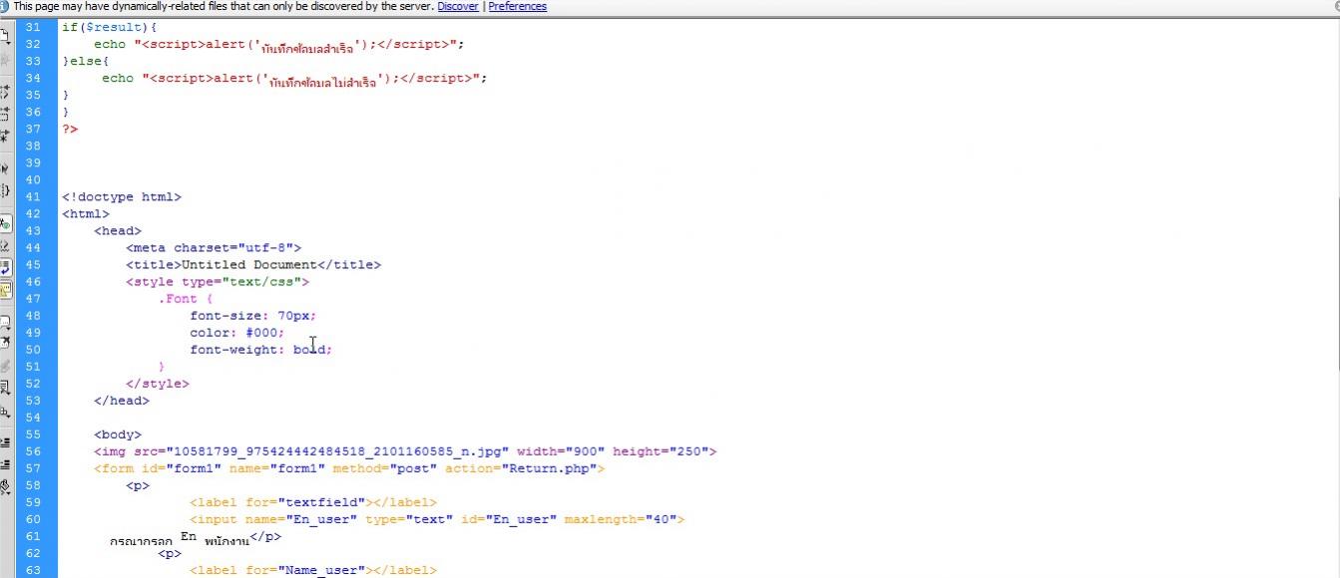Screen dimensions: 1340x578
Task: Click the '}else{' line
Action: (x=86, y=61)
